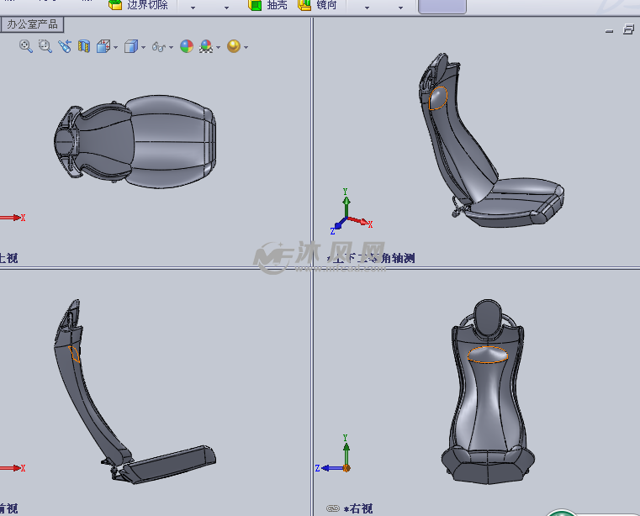Select the 镜向 mirror tool
This screenshot has width=640, height=516.
[x=317, y=5]
